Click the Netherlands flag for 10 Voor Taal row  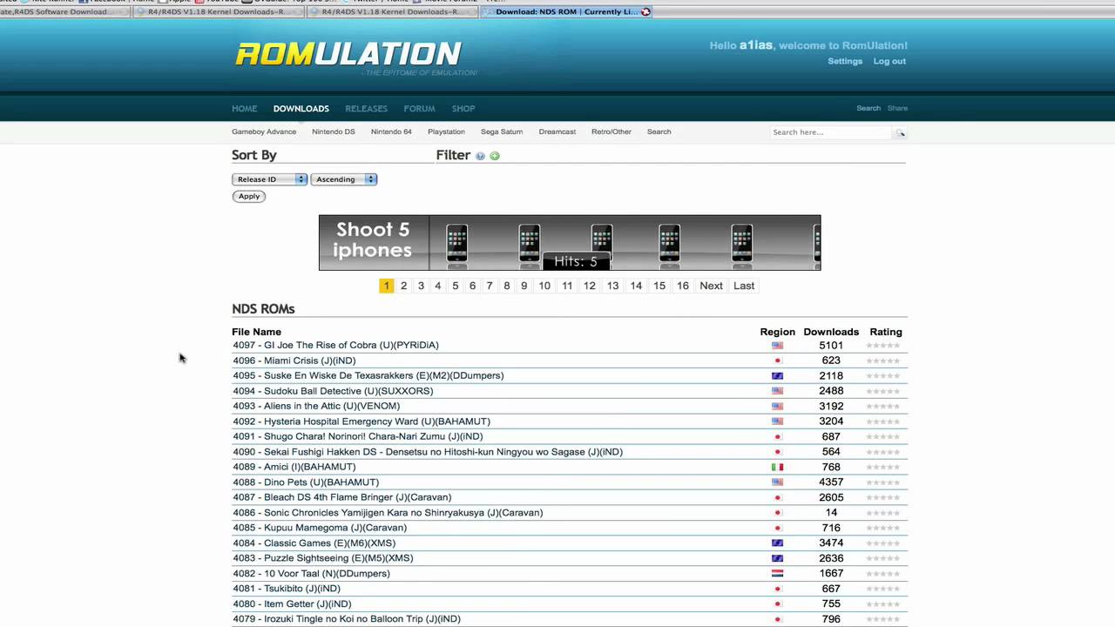click(777, 573)
